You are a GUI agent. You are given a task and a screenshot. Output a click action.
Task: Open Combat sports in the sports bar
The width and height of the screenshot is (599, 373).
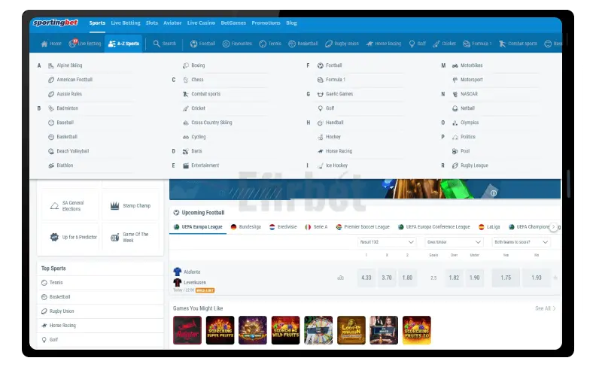click(518, 44)
